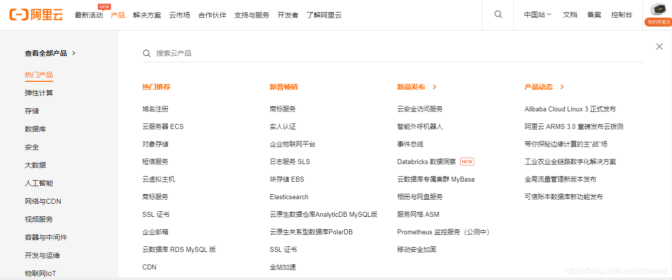Open Elasticsearch link

(x=289, y=197)
